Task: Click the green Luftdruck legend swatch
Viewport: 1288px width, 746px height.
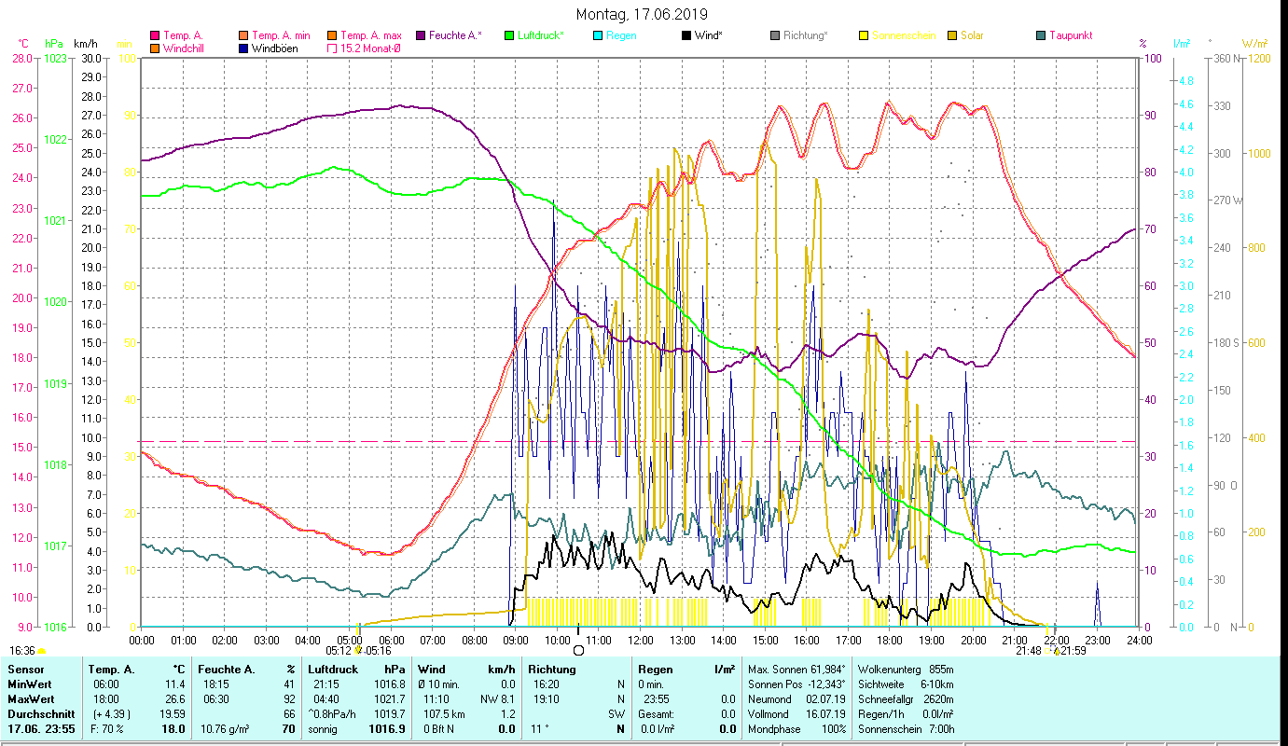Action: 509,36
